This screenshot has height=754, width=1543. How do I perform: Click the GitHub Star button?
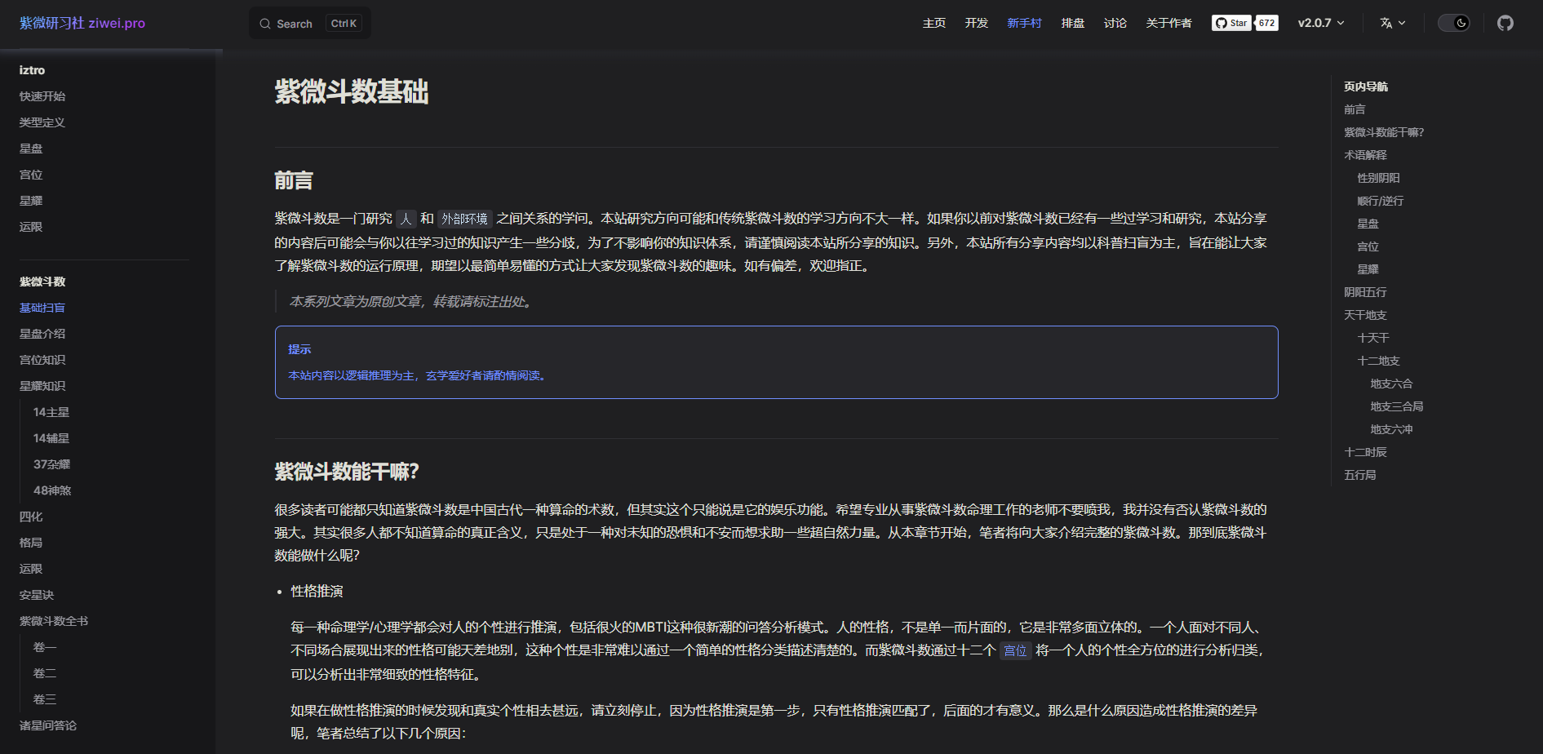[x=1231, y=23]
